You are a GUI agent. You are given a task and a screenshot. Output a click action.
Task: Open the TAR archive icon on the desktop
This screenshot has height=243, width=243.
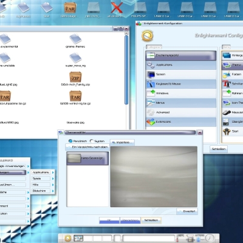[x=70, y=8]
